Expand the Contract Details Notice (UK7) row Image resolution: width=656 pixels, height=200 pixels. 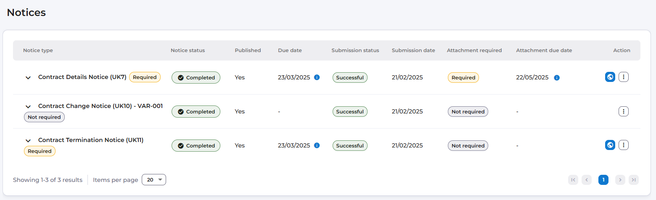tap(28, 78)
